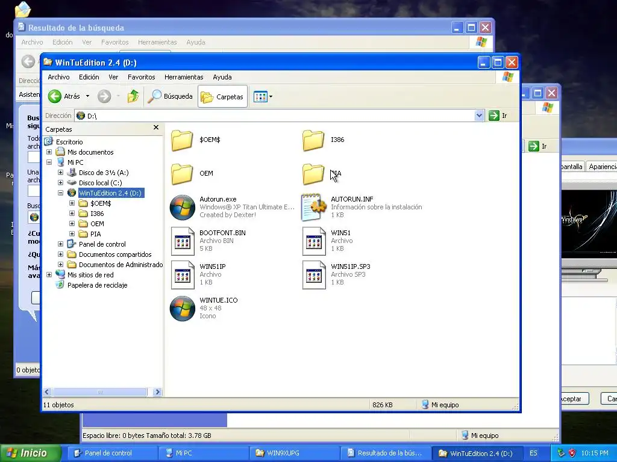Screen dimensions: 617x462
Task: Open the Edición menu in WinTuEdition window
Action: coord(89,77)
